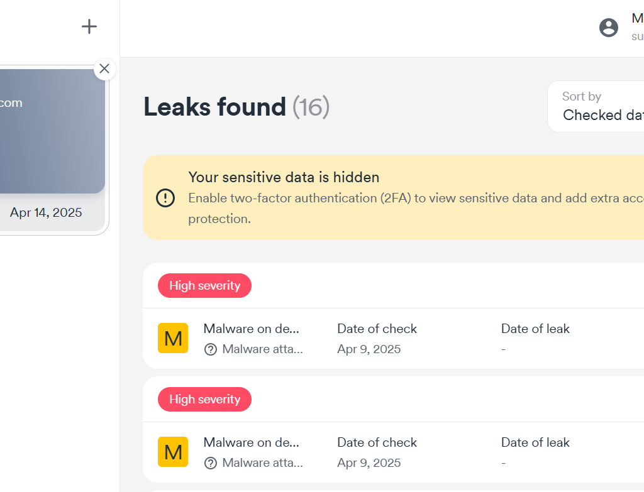Open the Sort by Checked date dropdown
The width and height of the screenshot is (644, 492).
596,107
